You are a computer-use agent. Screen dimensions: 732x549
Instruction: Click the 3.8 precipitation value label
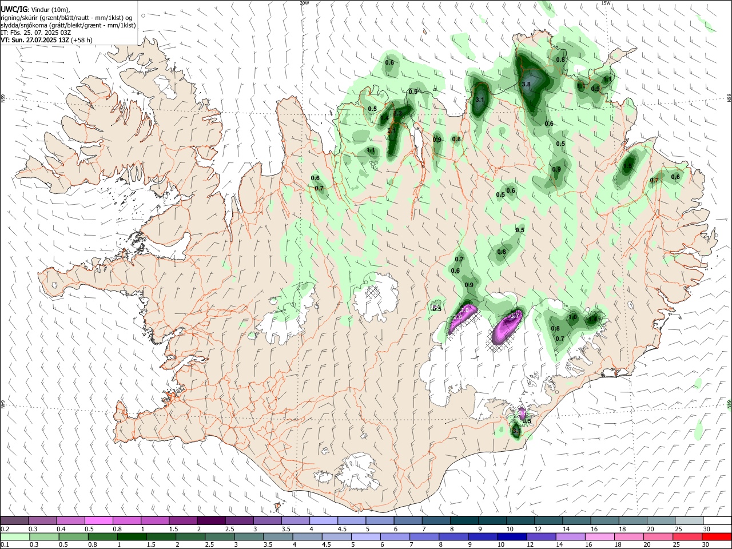(x=526, y=84)
